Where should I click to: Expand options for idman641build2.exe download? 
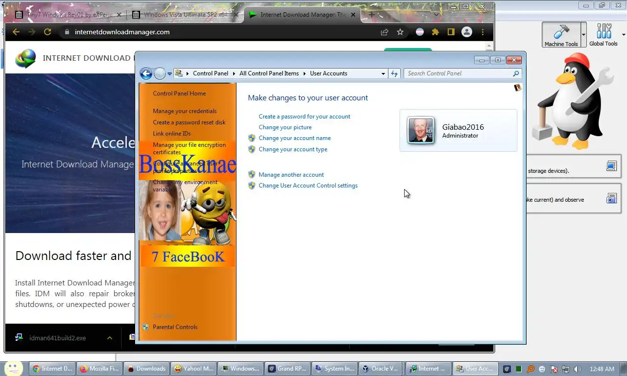[x=110, y=338]
